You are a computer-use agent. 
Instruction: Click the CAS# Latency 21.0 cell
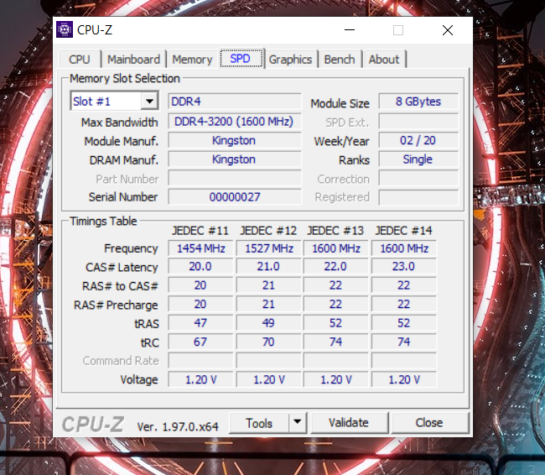click(x=268, y=267)
